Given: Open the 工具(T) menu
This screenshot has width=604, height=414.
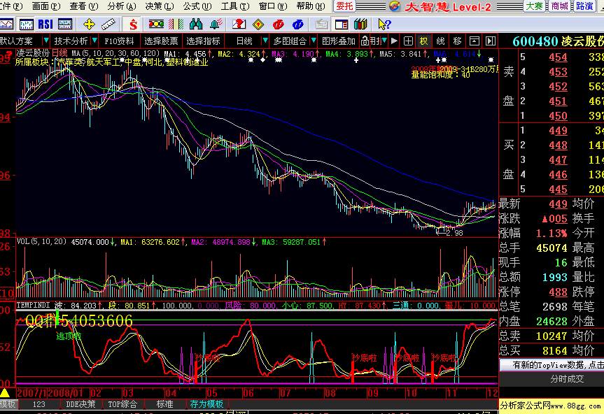Looking at the screenshot, I should tap(235, 6).
